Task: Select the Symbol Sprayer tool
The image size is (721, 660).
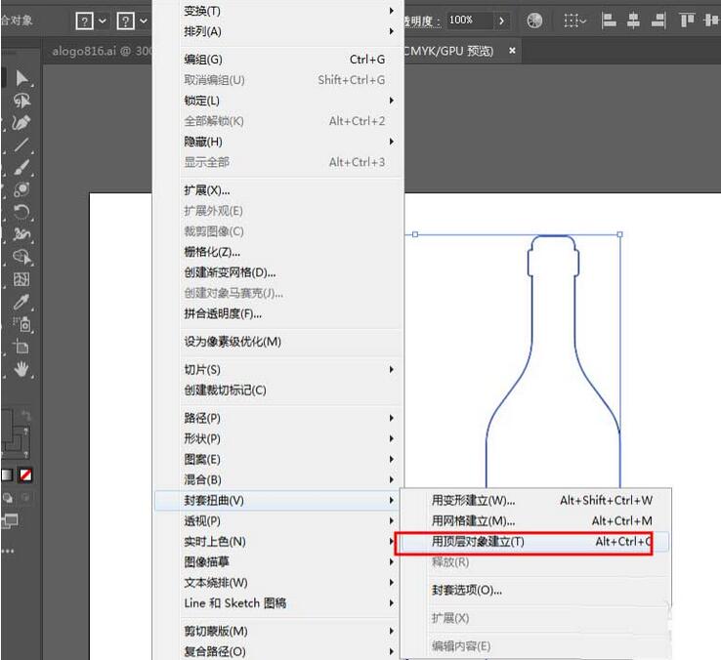Action: pyautogui.click(x=21, y=324)
